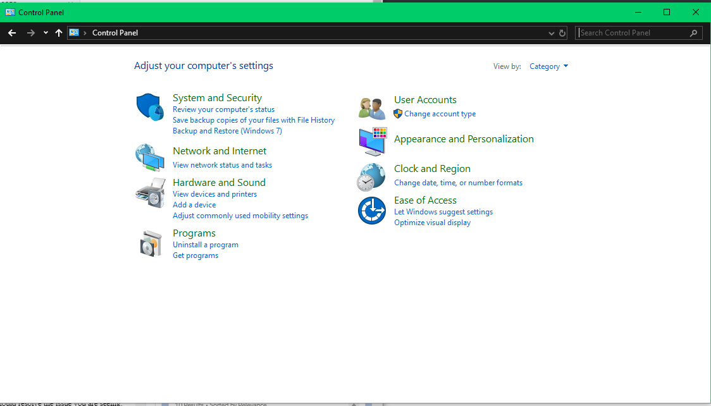This screenshot has width=711, height=406.
Task: Click Get programs link
Action: point(195,255)
